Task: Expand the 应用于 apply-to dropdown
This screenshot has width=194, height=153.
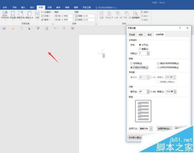Action: click(x=151, y=129)
